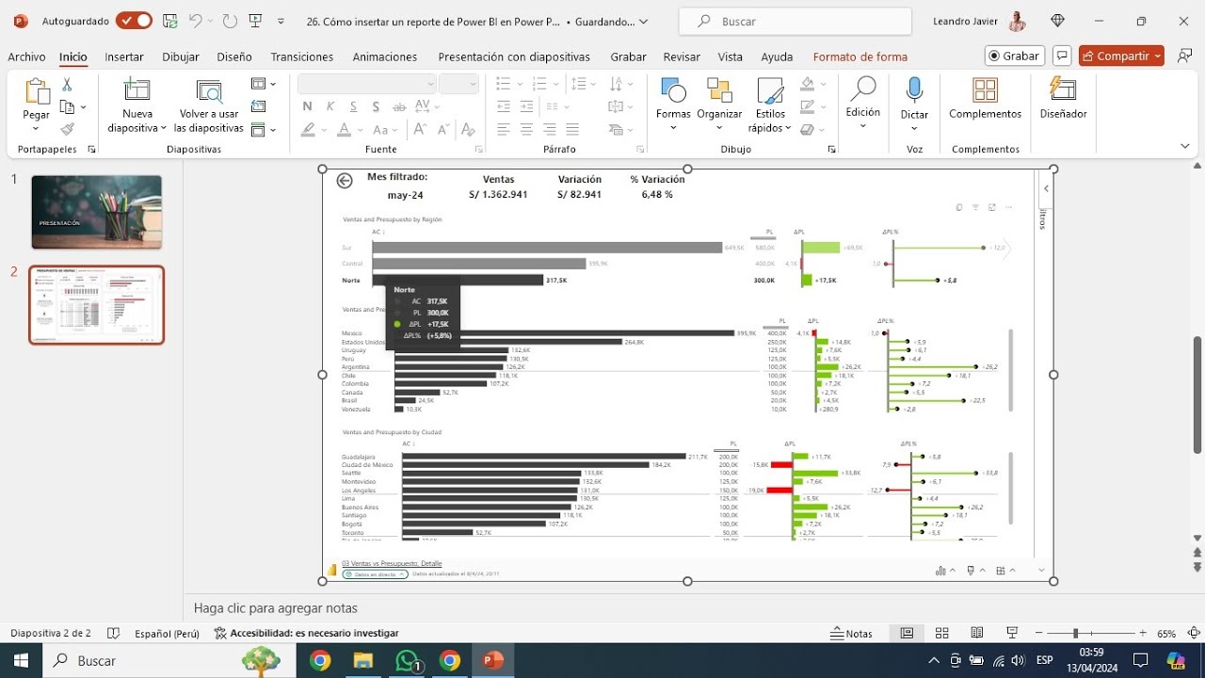
Task: Click the Save icon in title bar
Action: pyautogui.click(x=169, y=21)
